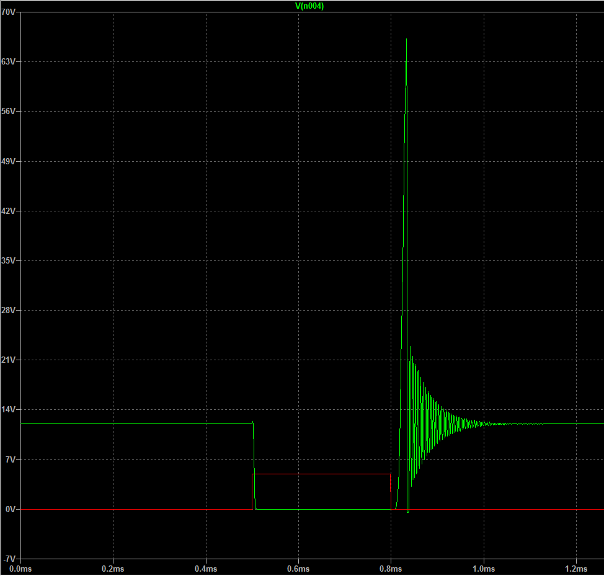Click the 0.8ms horizontal axis label
Image resolution: width=604 pixels, height=576 pixels.
click(391, 569)
